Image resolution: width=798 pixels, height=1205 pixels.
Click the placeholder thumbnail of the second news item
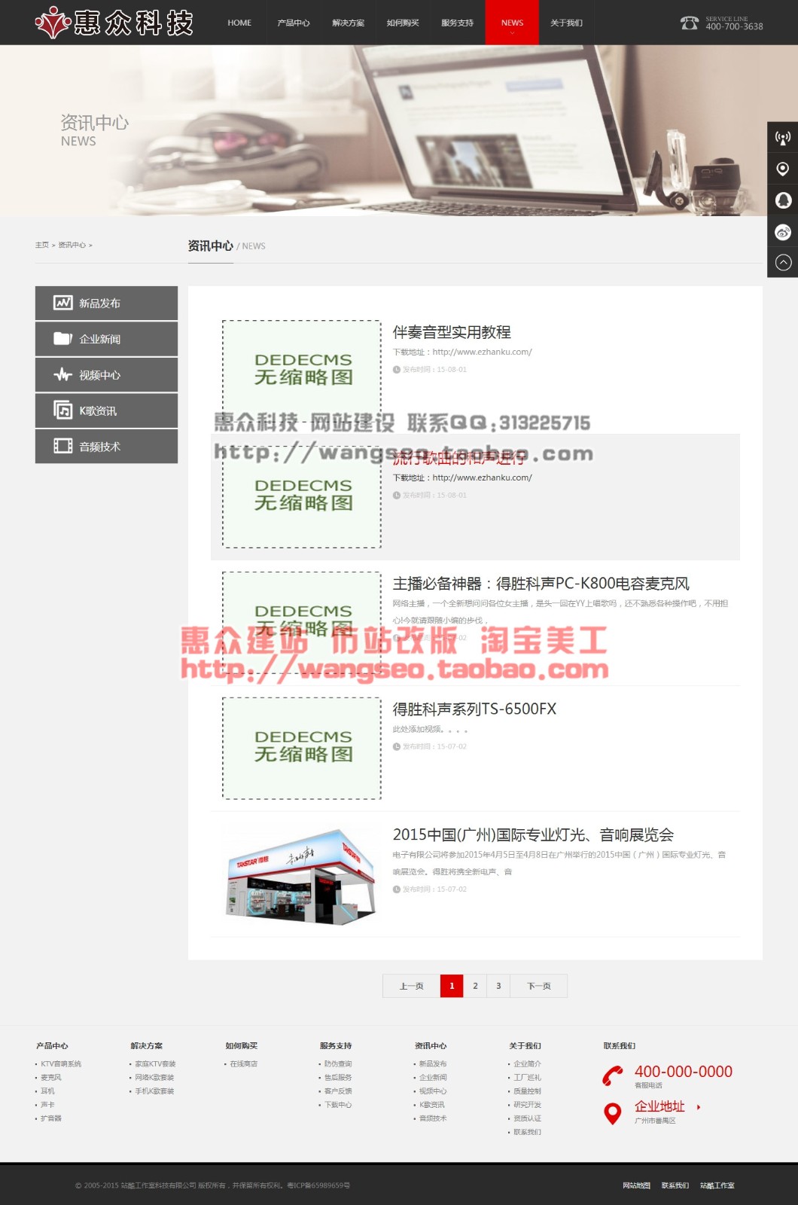tap(302, 497)
